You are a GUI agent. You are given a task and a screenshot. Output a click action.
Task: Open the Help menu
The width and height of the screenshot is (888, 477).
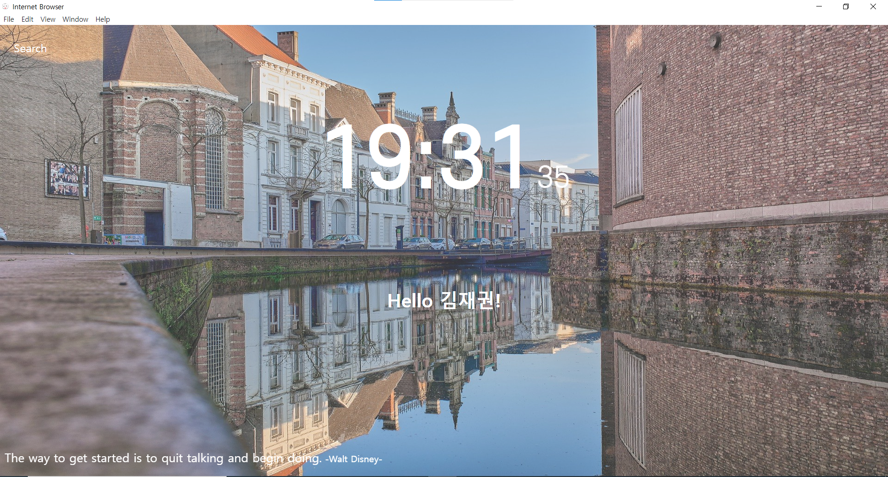point(103,19)
